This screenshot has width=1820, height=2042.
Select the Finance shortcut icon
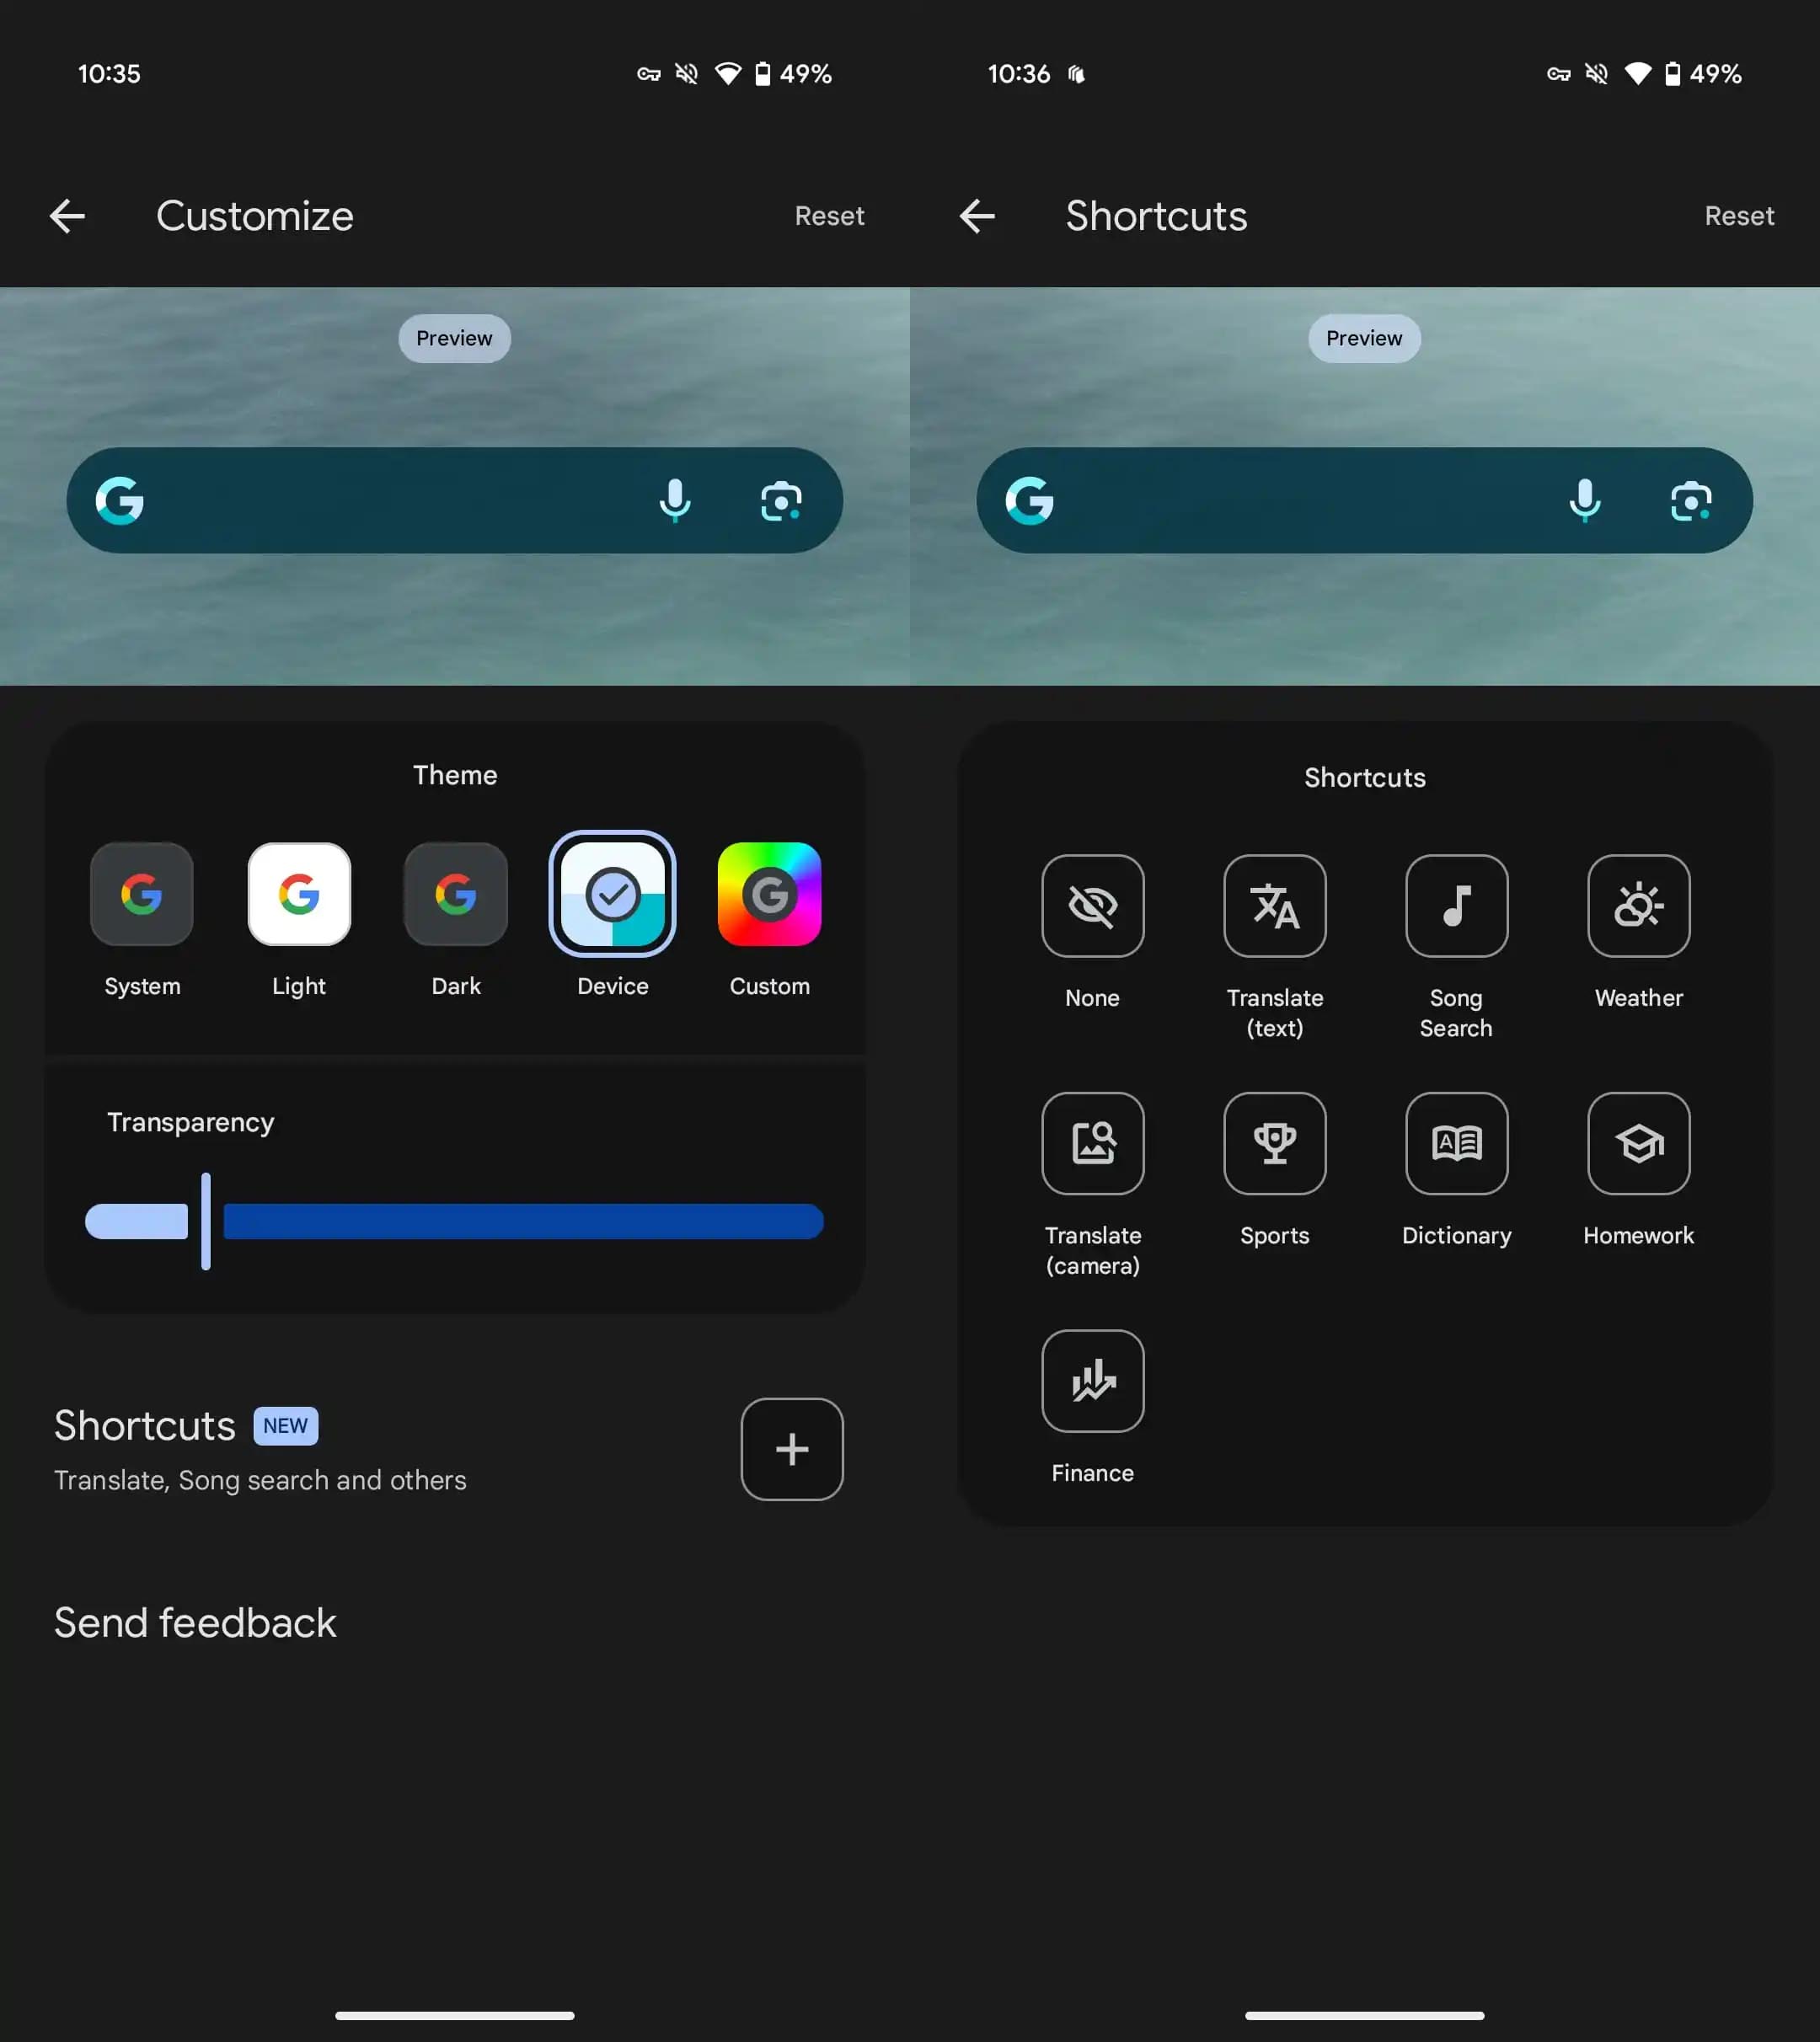click(x=1093, y=1380)
